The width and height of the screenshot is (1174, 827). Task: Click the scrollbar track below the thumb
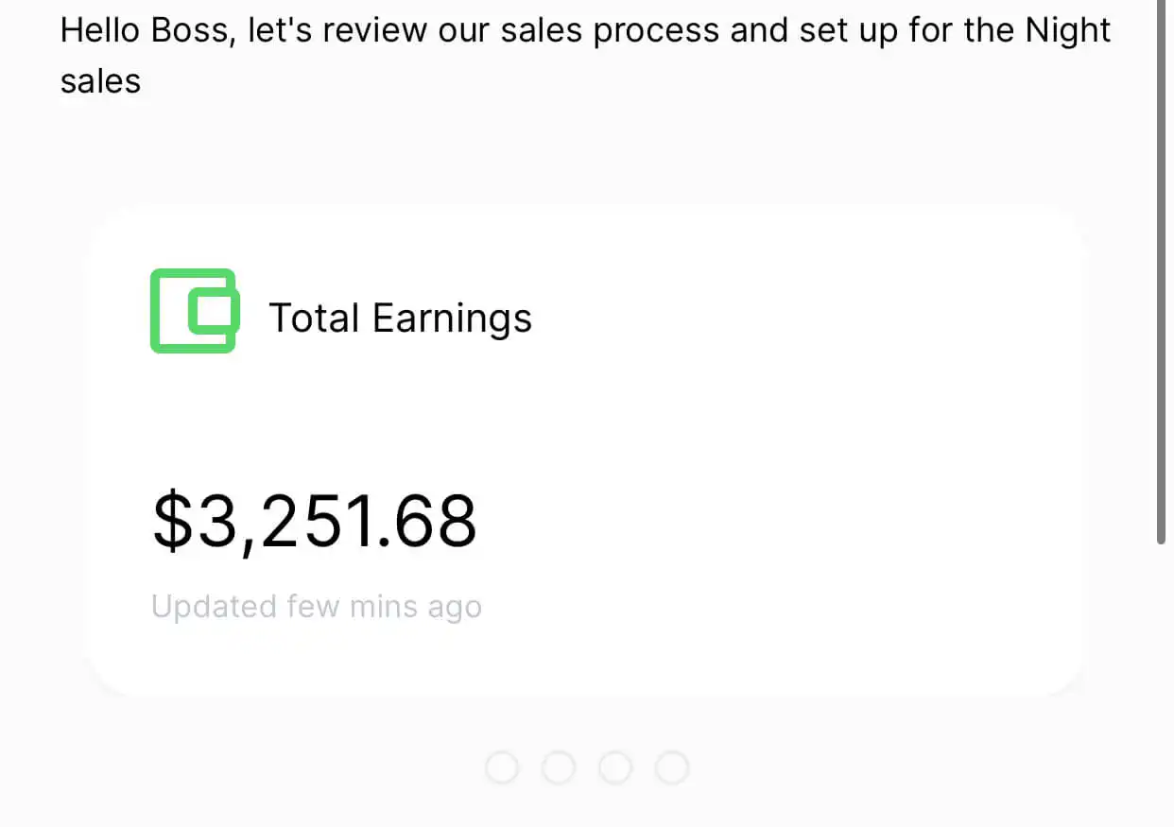tap(1162, 681)
